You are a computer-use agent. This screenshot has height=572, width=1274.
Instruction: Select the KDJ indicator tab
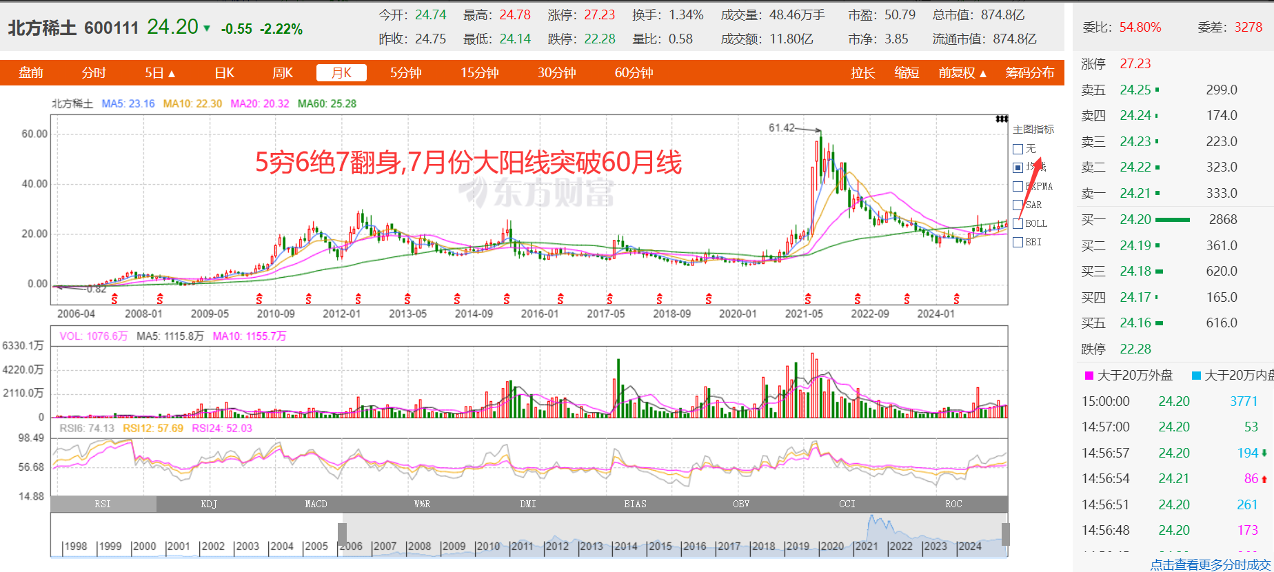pos(210,504)
